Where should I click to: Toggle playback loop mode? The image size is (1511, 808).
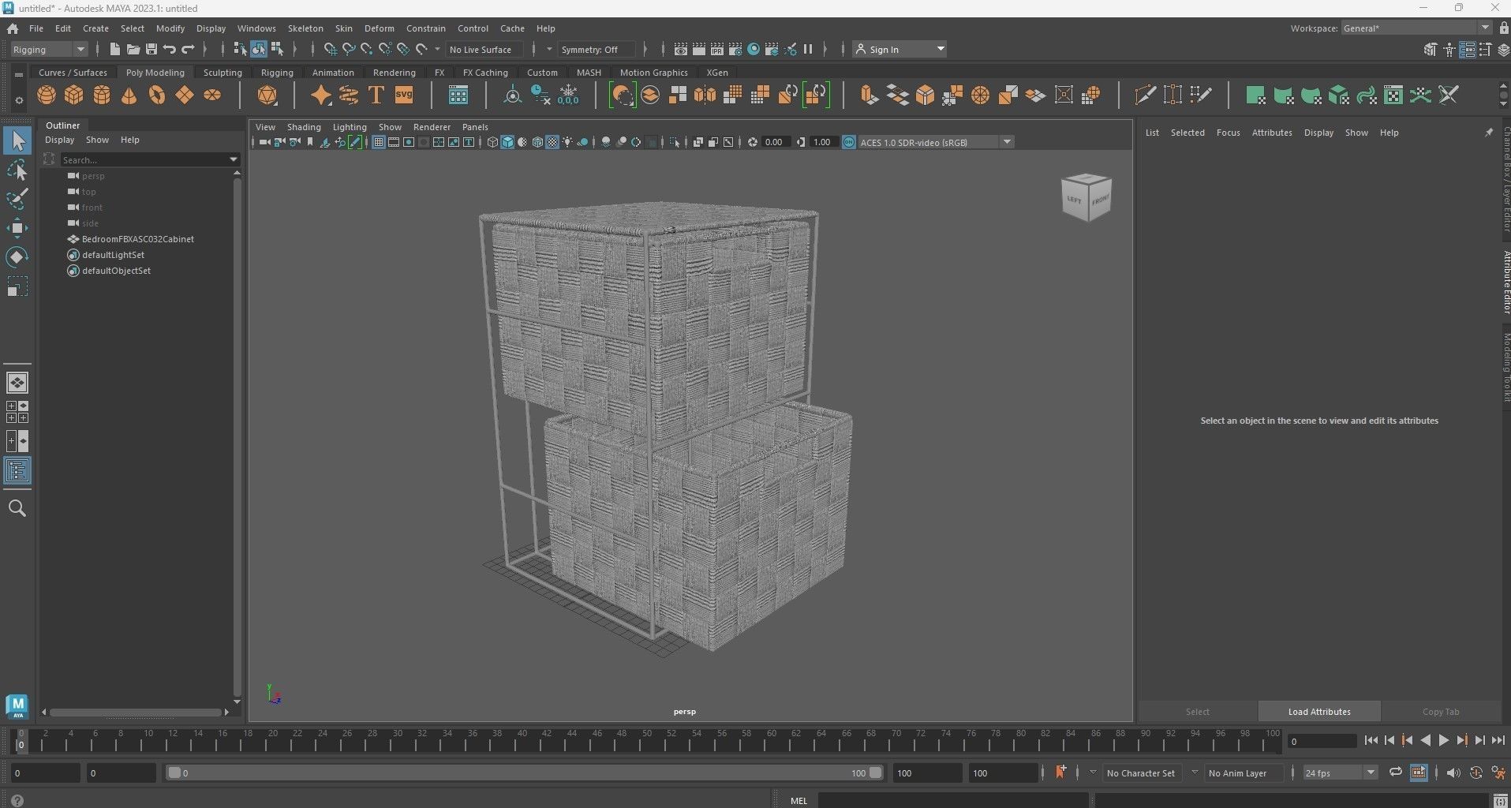click(x=1395, y=772)
